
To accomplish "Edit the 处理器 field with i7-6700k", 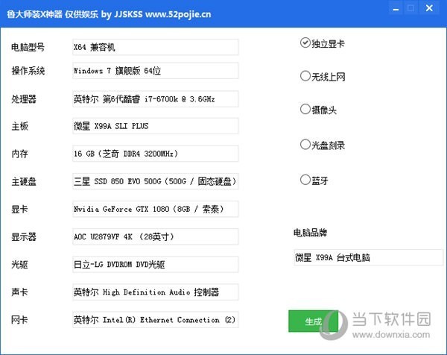I will 156,99.
